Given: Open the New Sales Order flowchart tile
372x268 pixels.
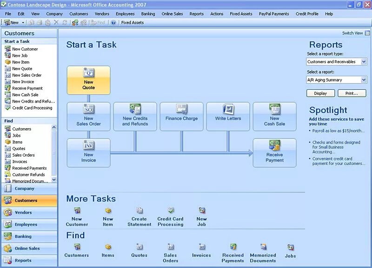Looking at the screenshot, I should tap(88, 116).
